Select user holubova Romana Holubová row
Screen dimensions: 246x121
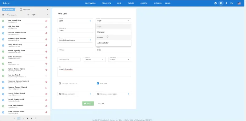point(25,88)
